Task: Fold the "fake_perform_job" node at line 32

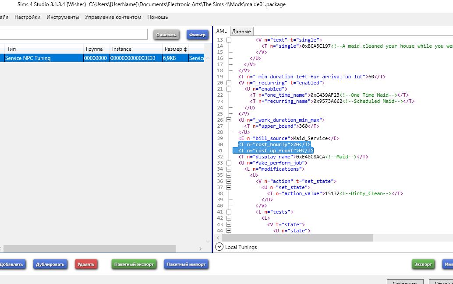Action: pyautogui.click(x=229, y=163)
